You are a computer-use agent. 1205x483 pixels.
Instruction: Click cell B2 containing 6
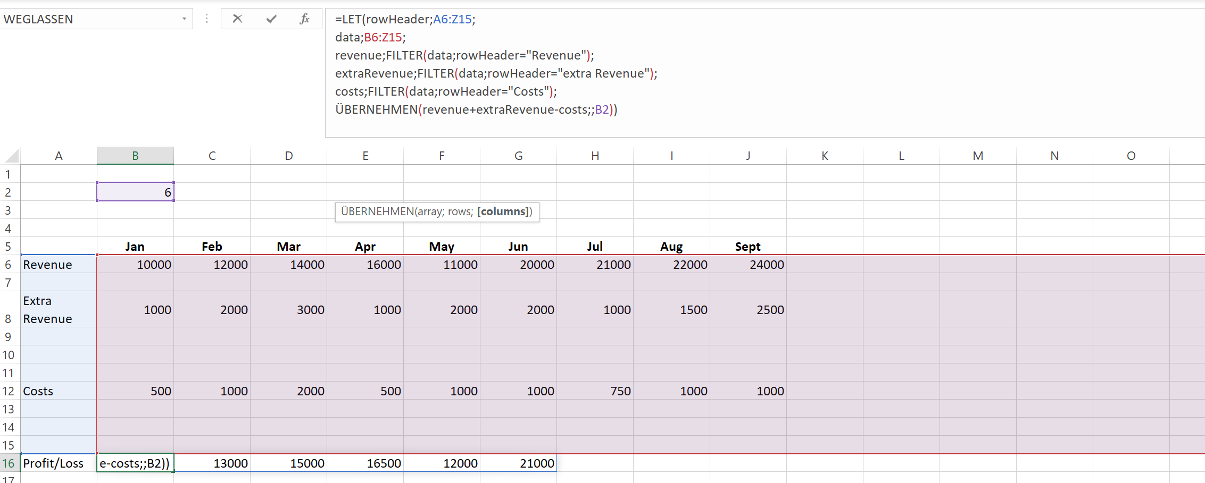(135, 192)
